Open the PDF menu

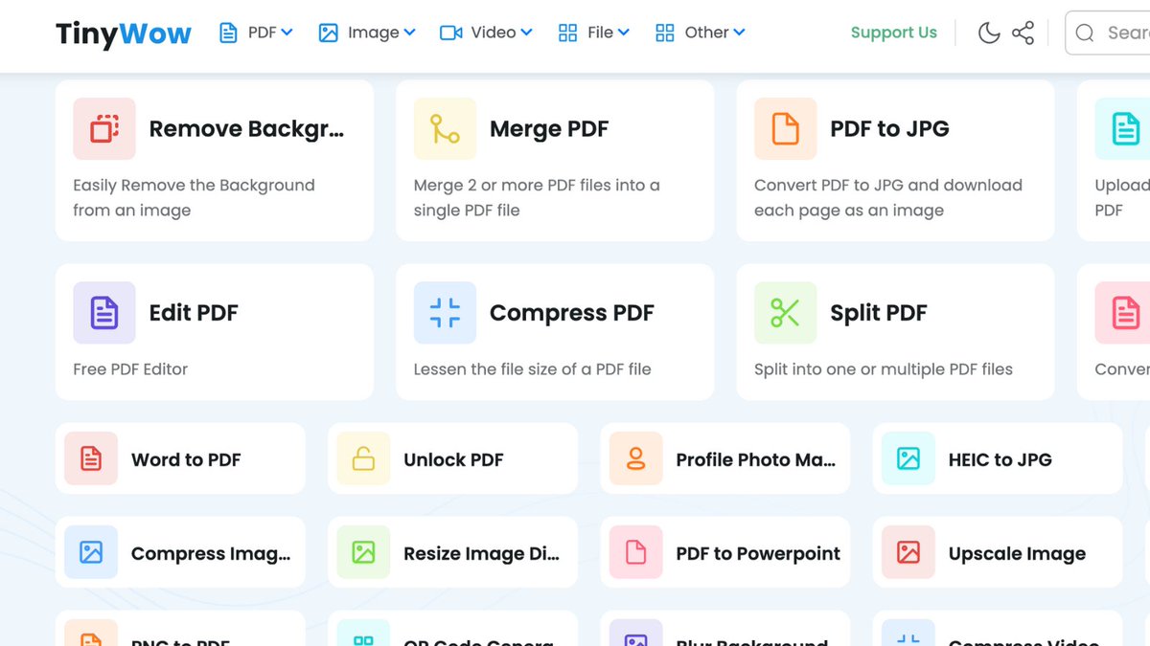tap(256, 33)
